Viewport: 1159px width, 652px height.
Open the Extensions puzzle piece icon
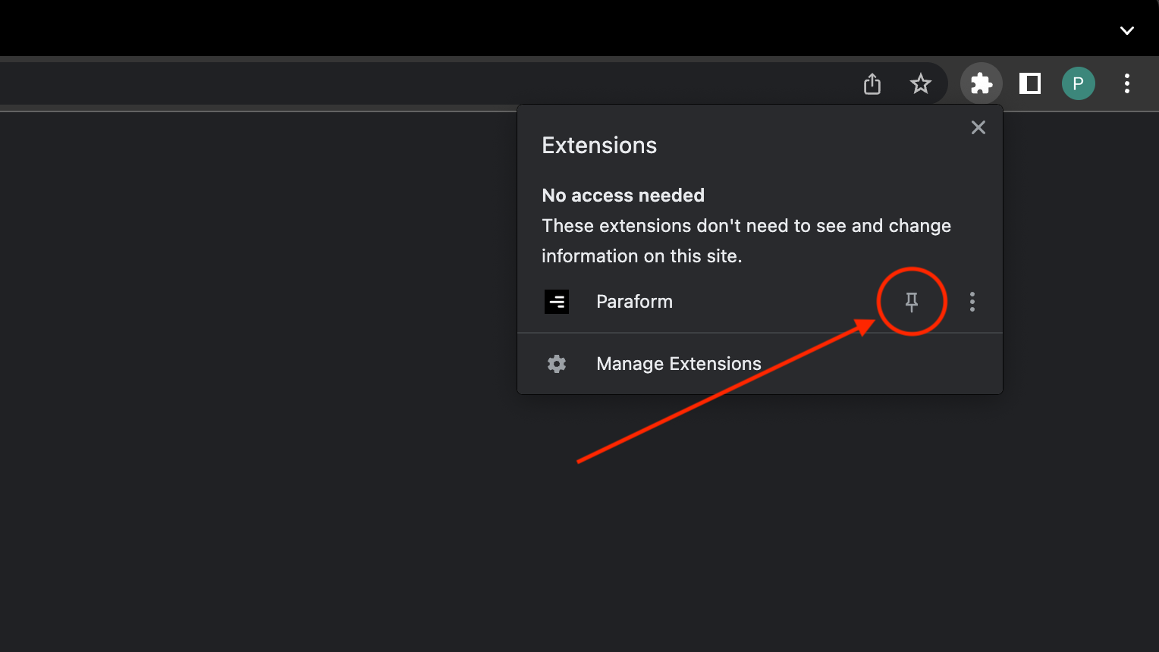981,83
